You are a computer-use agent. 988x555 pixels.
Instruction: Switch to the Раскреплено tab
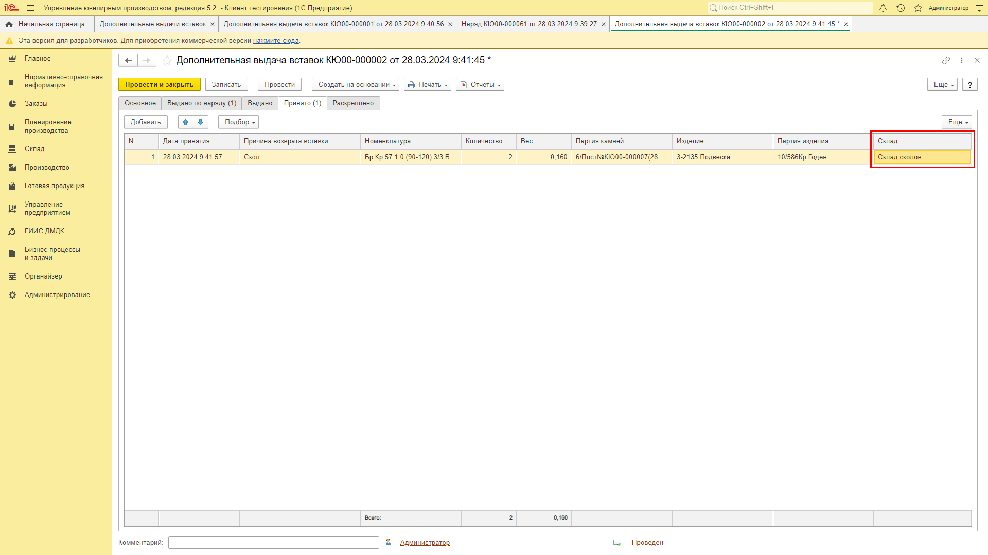353,103
